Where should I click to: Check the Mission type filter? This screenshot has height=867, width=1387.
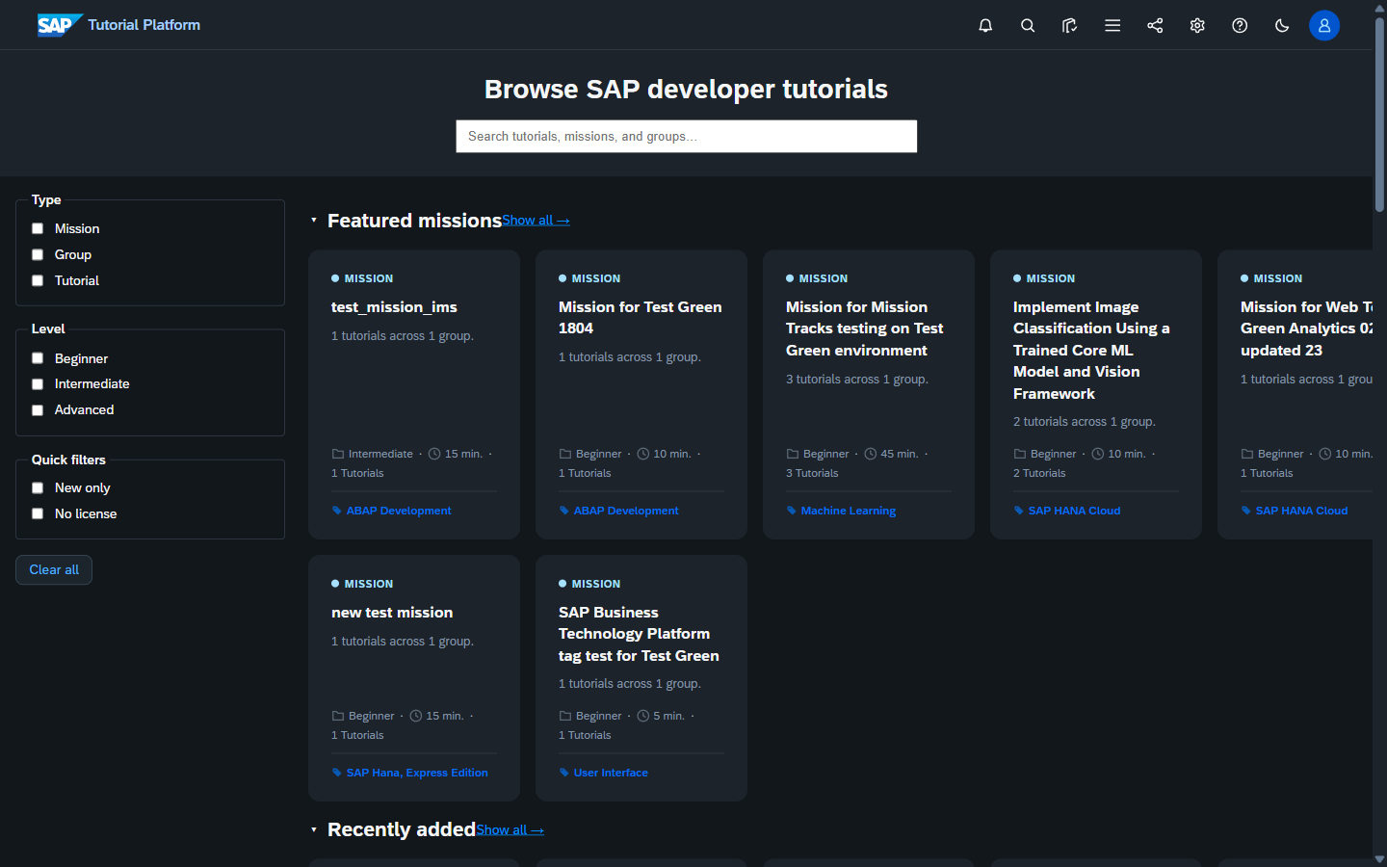coord(38,228)
